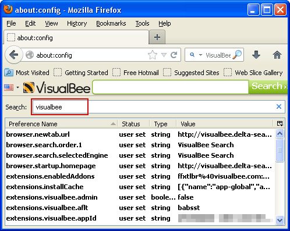Open the URL history dropdown arrow

pos(164,55)
